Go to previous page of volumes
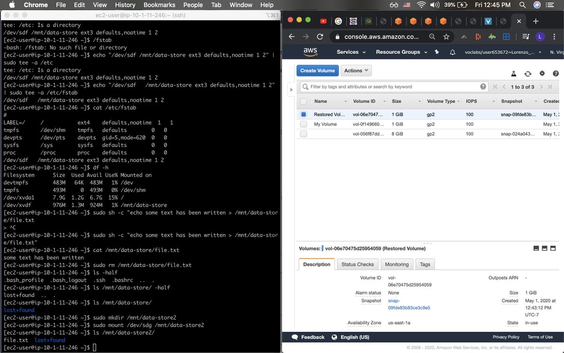This screenshot has height=353, width=564. (504, 87)
